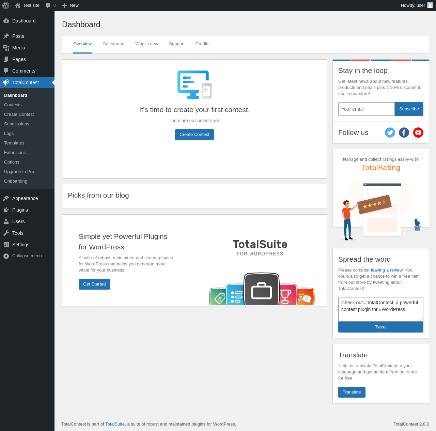Click the Users person icon
This screenshot has height=431, width=436.
(x=6, y=221)
